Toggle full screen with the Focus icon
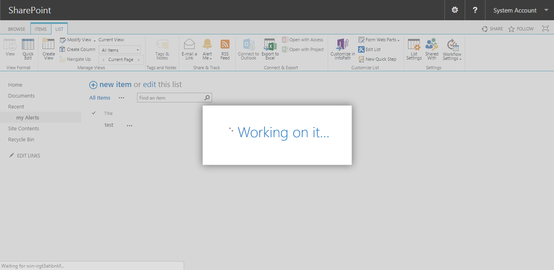Image resolution: width=554 pixels, height=270 pixels. [x=545, y=28]
